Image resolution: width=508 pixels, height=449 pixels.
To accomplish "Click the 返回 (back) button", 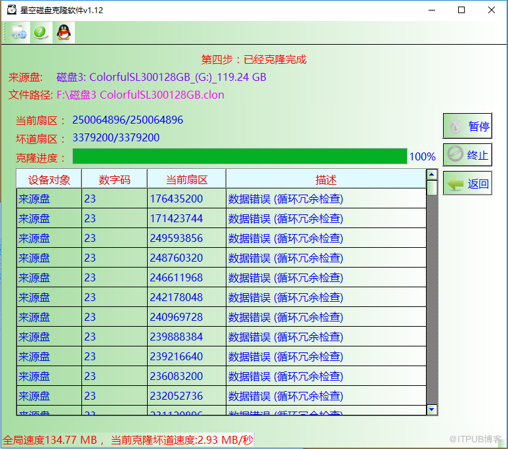I will coord(467,184).
